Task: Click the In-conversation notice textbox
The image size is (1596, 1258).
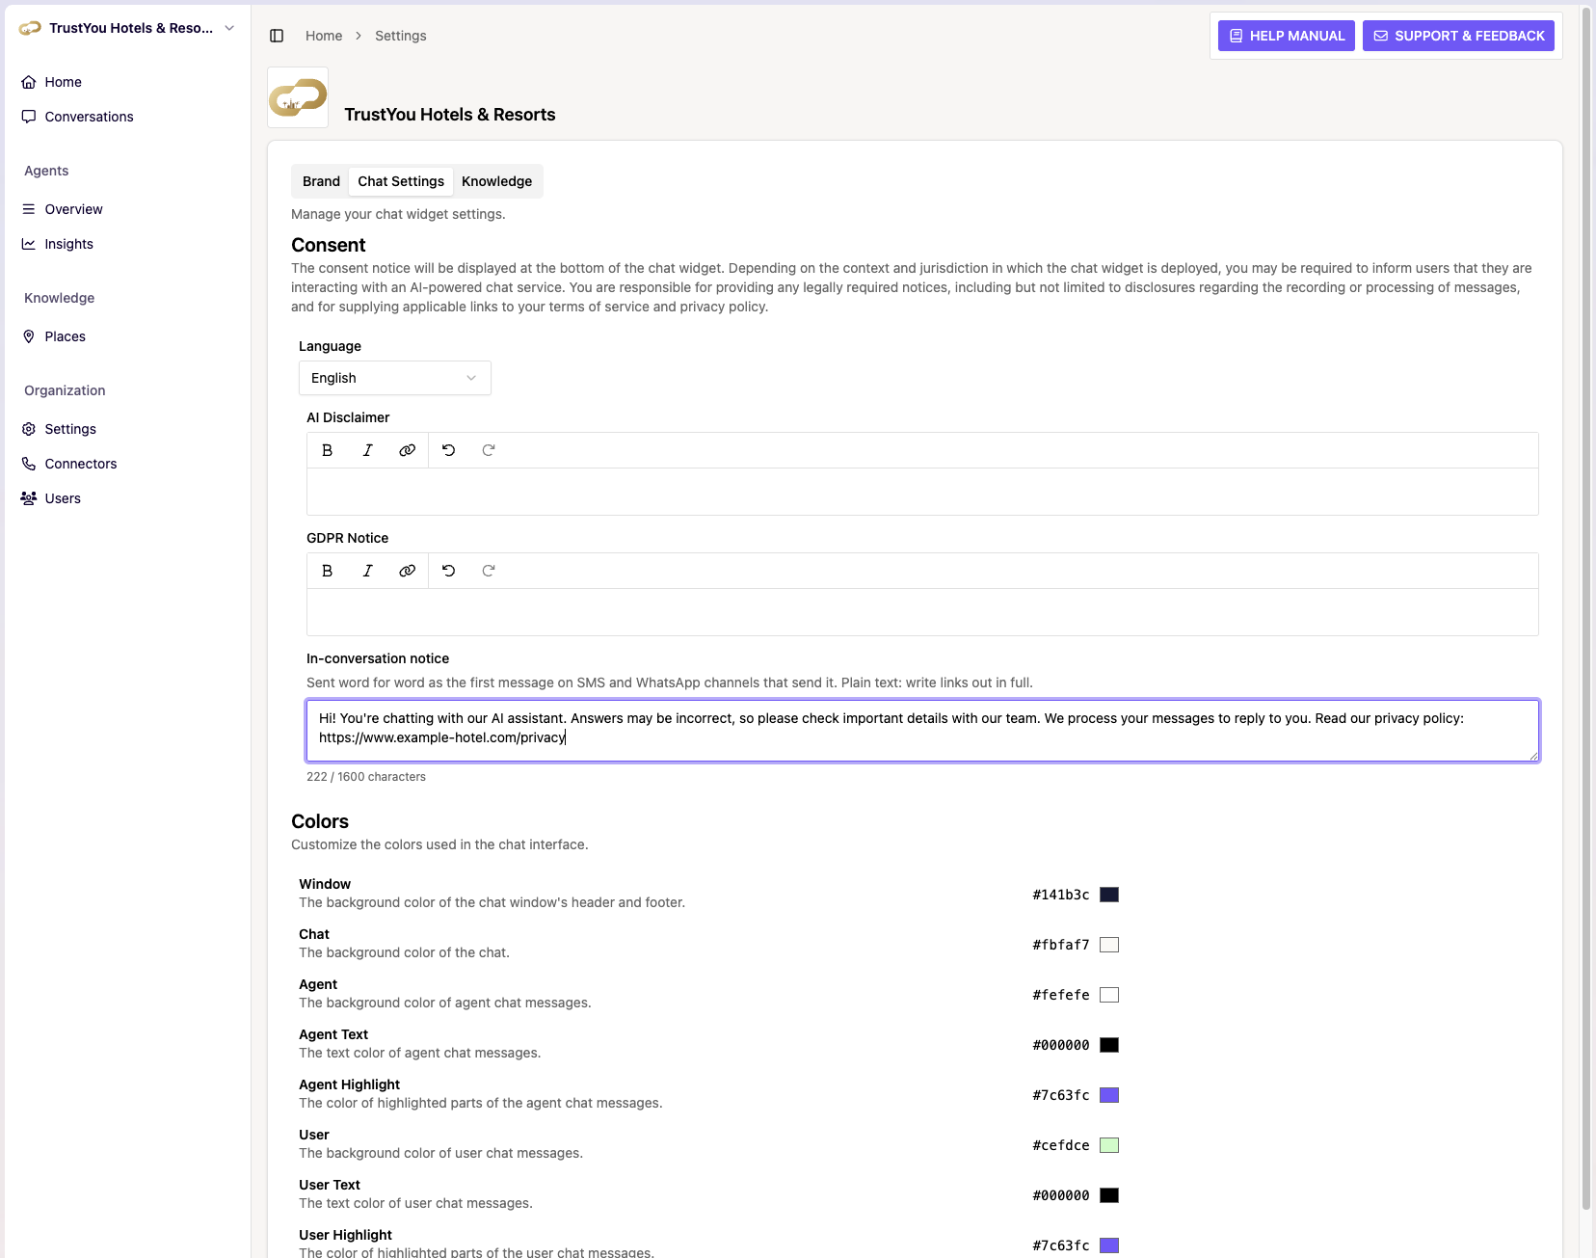Action: (922, 731)
